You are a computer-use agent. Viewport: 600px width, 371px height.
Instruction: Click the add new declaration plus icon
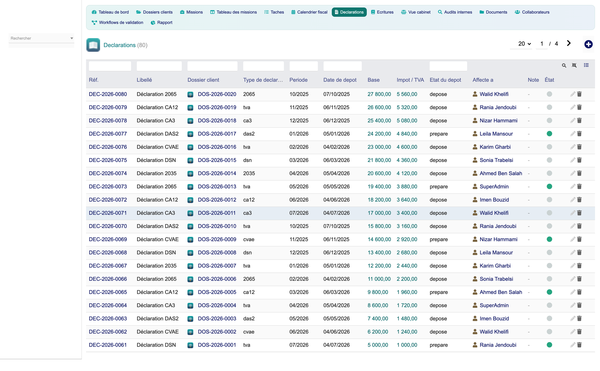pyautogui.click(x=588, y=44)
